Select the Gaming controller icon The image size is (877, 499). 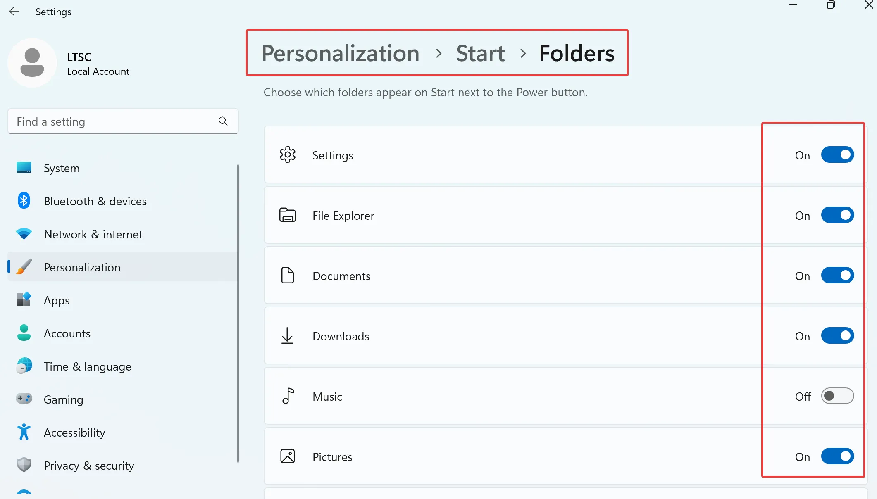point(24,399)
